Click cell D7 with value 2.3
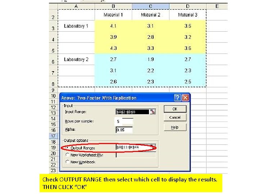 (188, 71)
